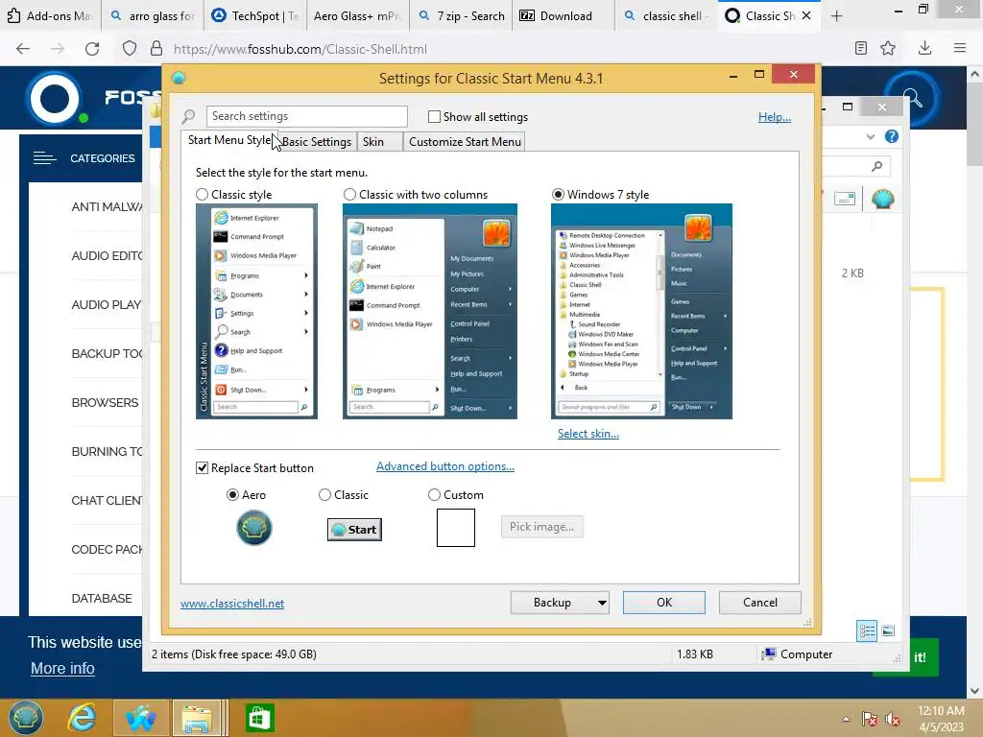Image resolution: width=983 pixels, height=737 pixels.
Task: Show hidden tray icons arrow
Action: tap(846, 719)
